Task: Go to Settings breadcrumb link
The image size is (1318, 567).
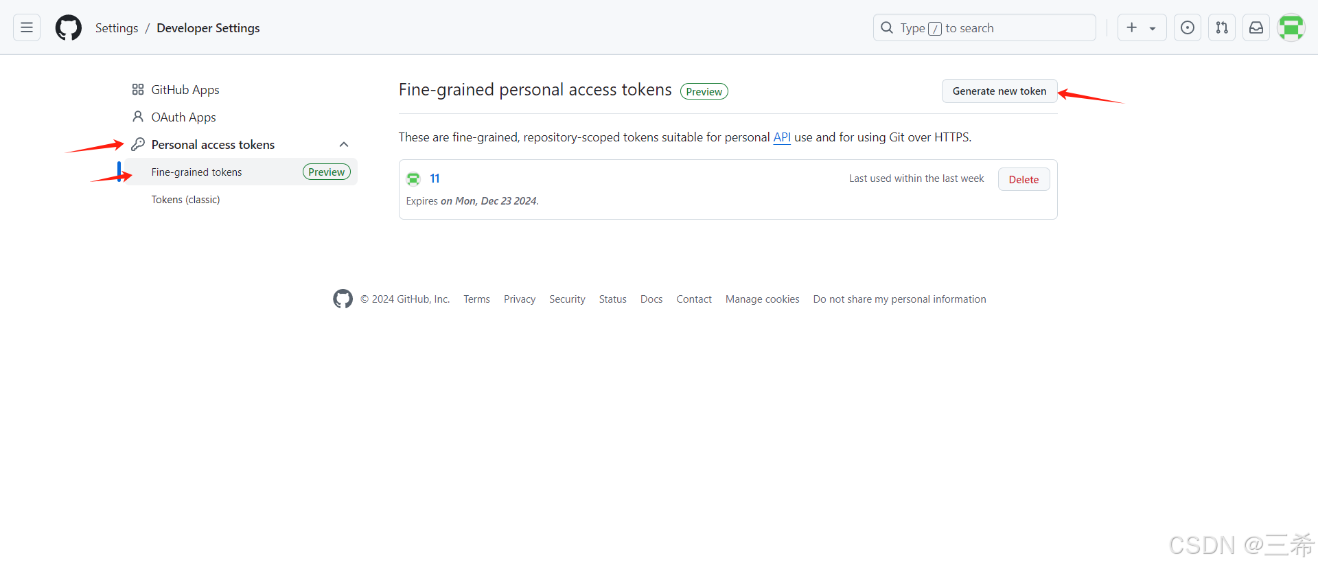Action: tap(117, 28)
